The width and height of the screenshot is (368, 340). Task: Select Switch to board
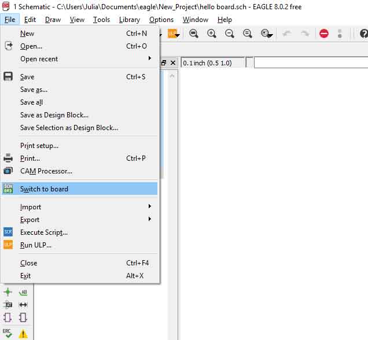(x=80, y=189)
